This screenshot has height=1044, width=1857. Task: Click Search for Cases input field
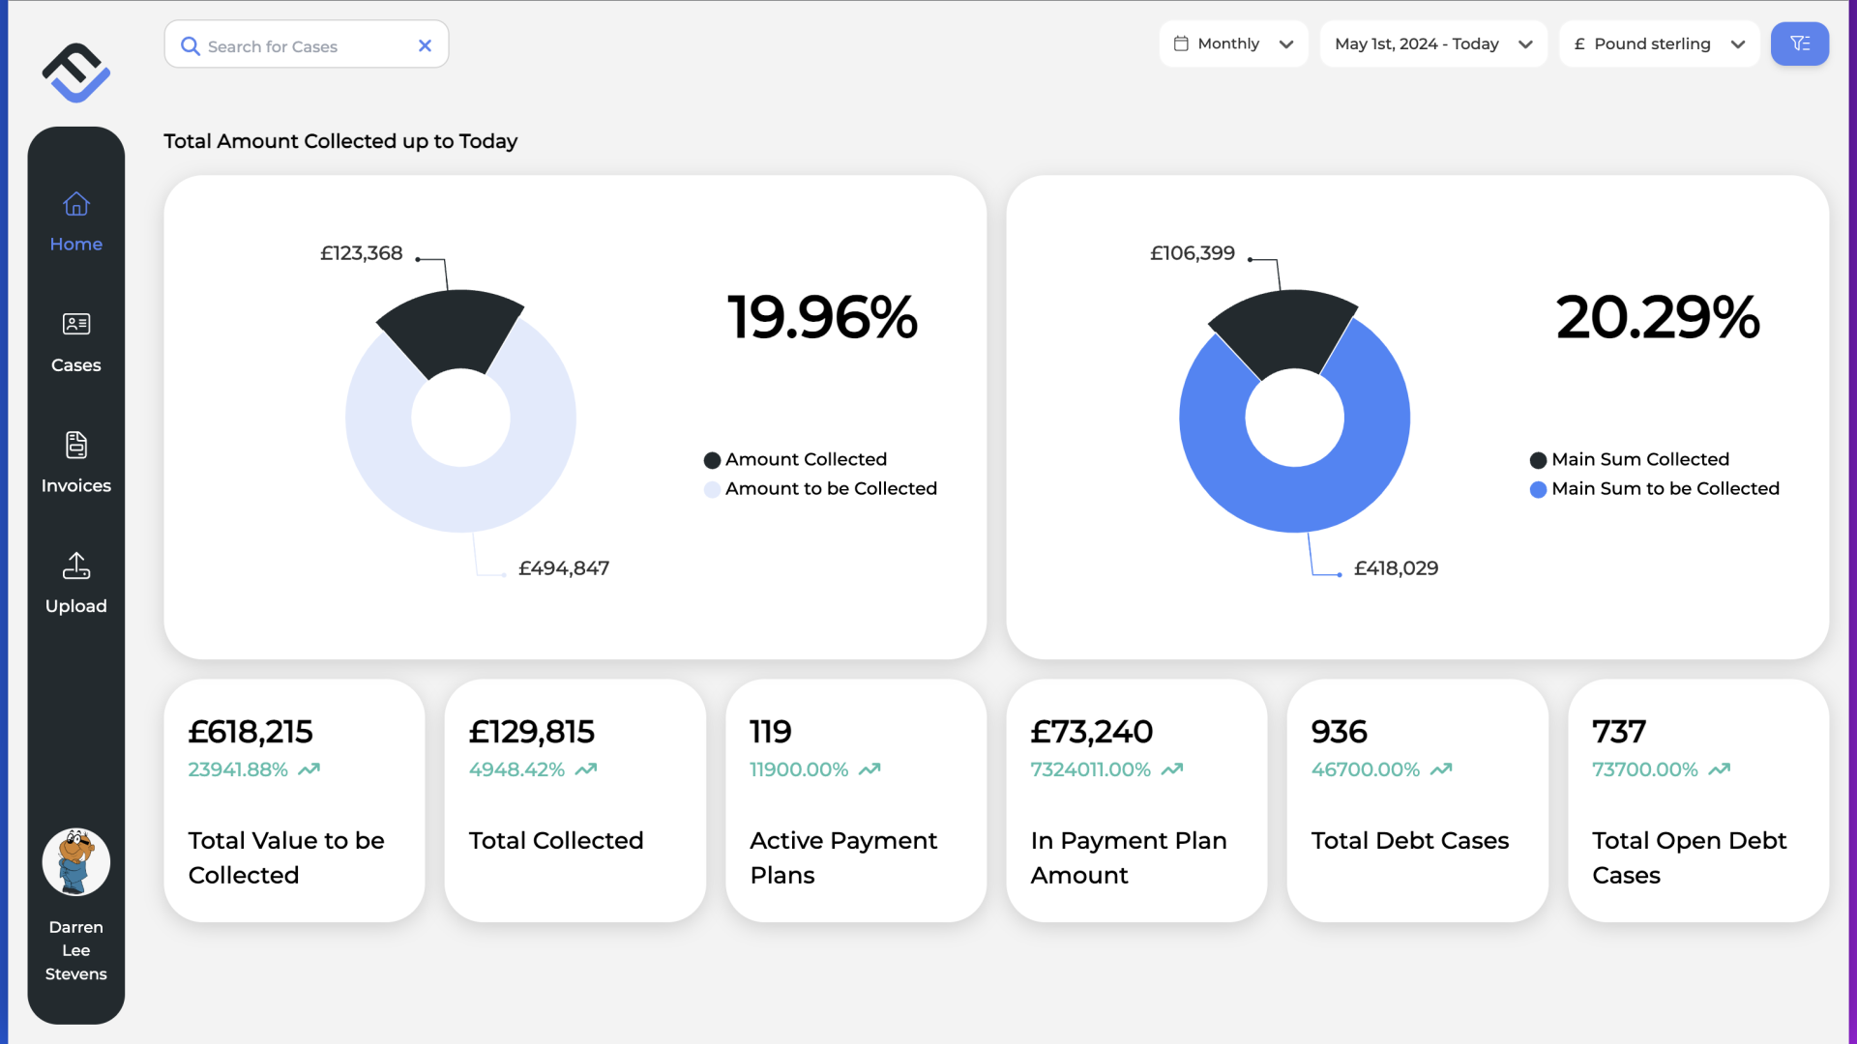point(306,45)
